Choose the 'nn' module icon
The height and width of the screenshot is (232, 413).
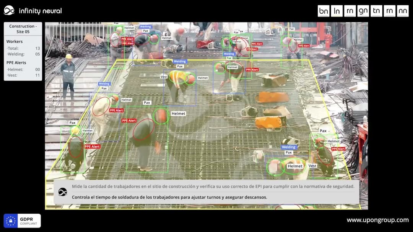coord(403,11)
